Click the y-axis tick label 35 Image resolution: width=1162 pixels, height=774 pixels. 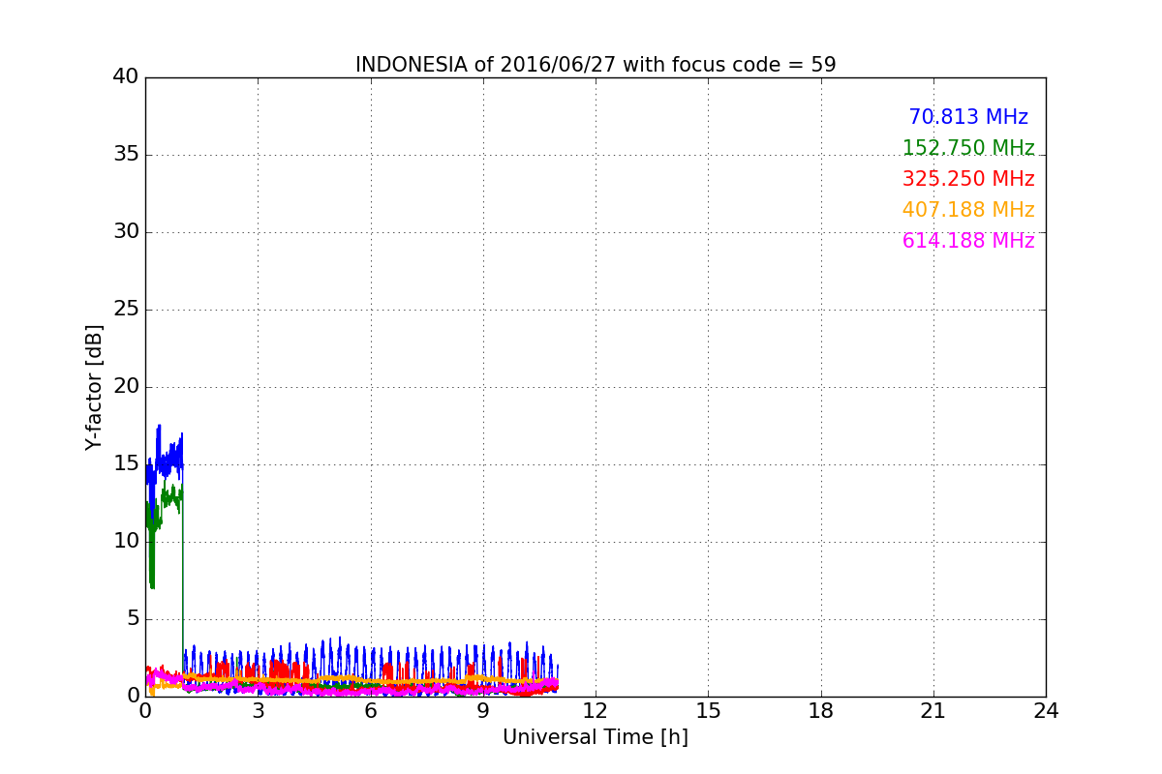pos(126,154)
